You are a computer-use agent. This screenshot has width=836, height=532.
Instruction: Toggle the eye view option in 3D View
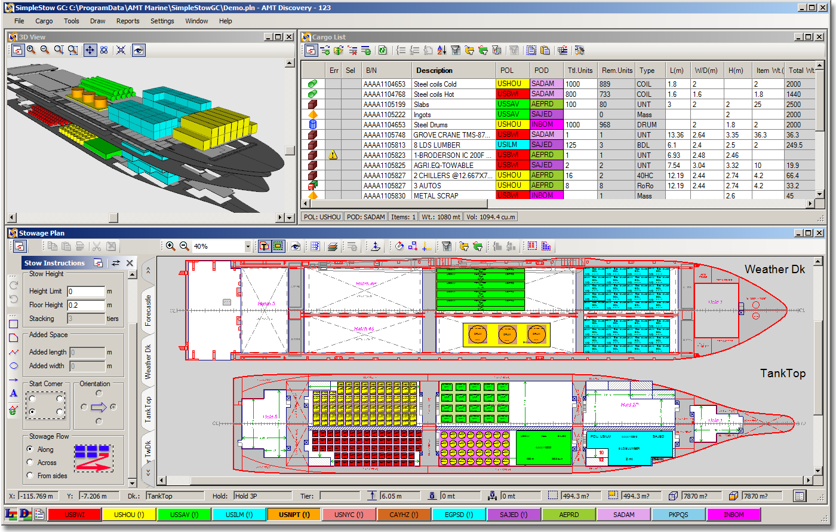[139, 50]
